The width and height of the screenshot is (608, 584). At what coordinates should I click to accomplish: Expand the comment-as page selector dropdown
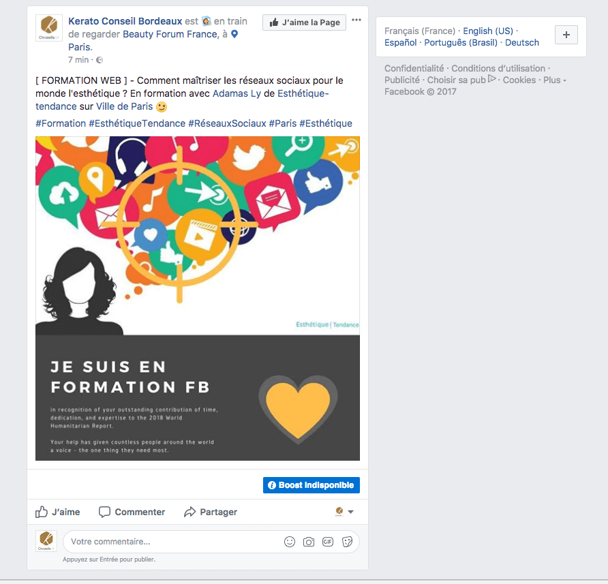[344, 512]
